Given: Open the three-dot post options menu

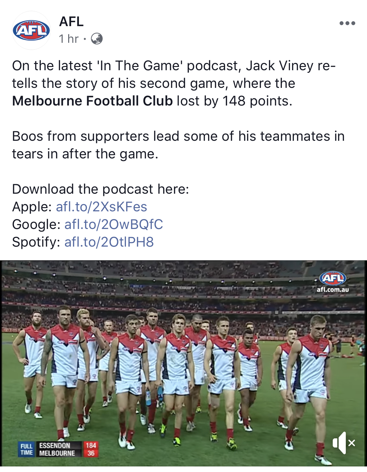Looking at the screenshot, I should [x=347, y=23].
